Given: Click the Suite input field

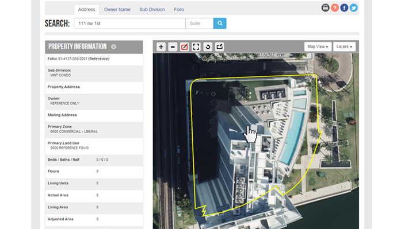Looking at the screenshot, I should point(200,23).
